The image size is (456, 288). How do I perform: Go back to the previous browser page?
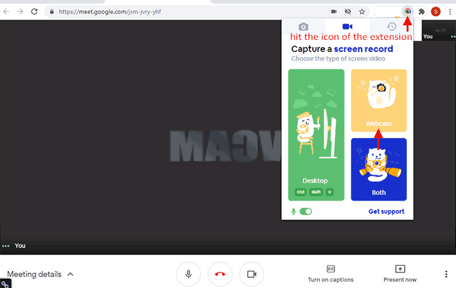click(6, 11)
